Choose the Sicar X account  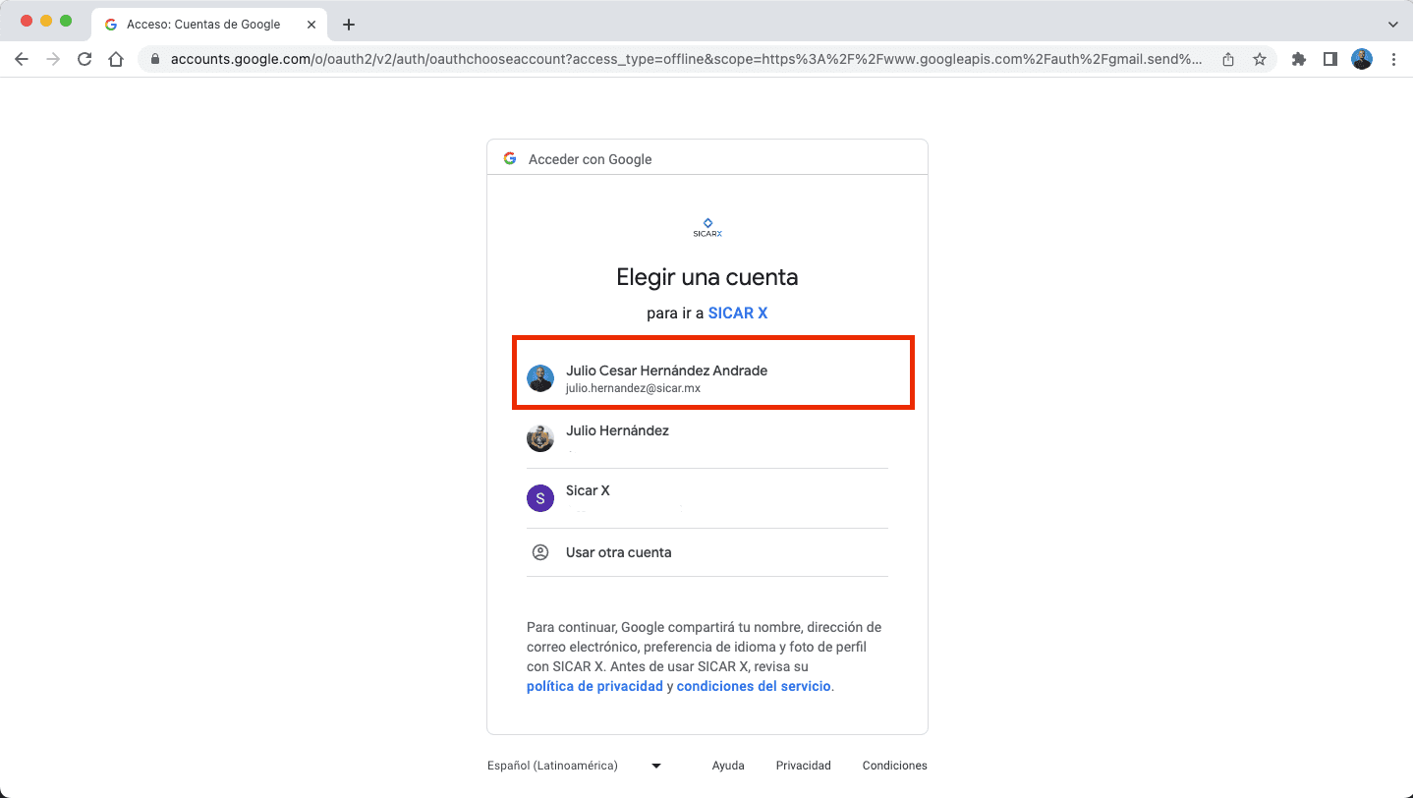(x=707, y=498)
